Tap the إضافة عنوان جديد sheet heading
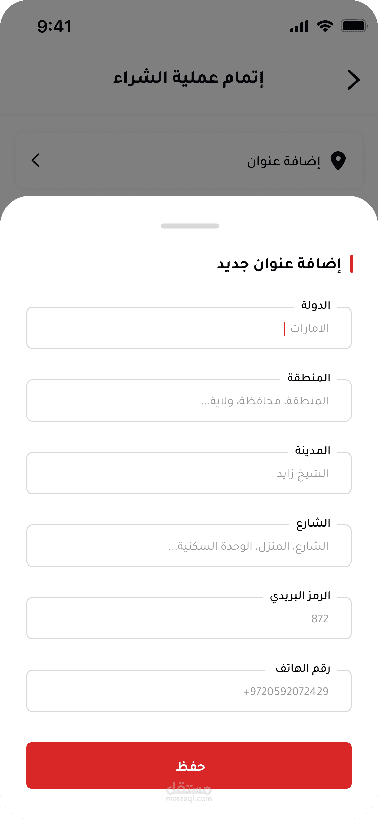Viewport: 378px width, 819px height. click(x=279, y=264)
